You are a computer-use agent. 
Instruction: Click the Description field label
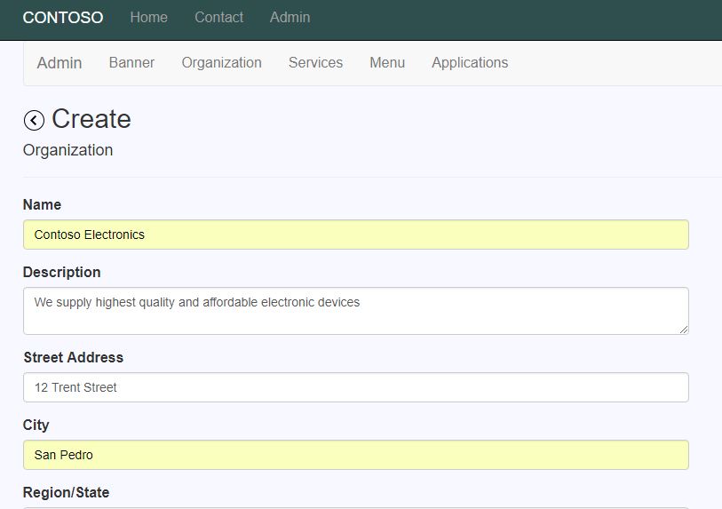tap(61, 272)
